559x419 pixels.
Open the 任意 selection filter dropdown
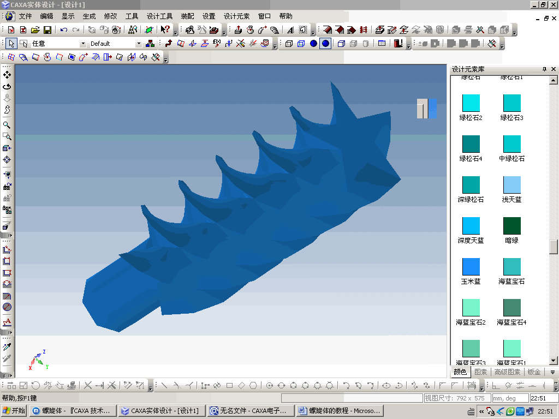(x=83, y=44)
